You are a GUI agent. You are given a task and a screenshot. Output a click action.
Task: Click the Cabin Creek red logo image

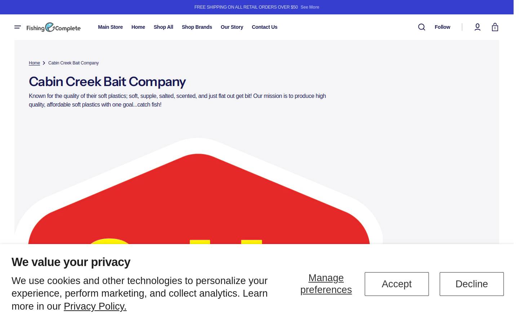tap(198, 191)
